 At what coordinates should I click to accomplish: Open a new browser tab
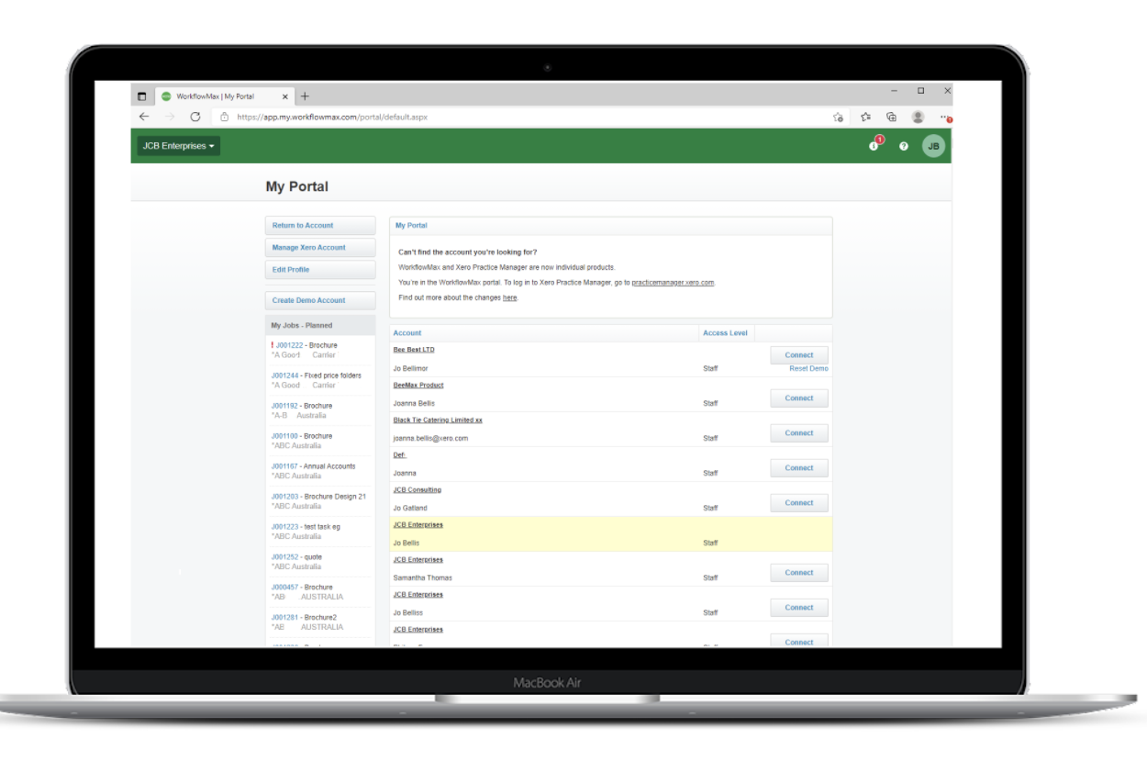306,96
